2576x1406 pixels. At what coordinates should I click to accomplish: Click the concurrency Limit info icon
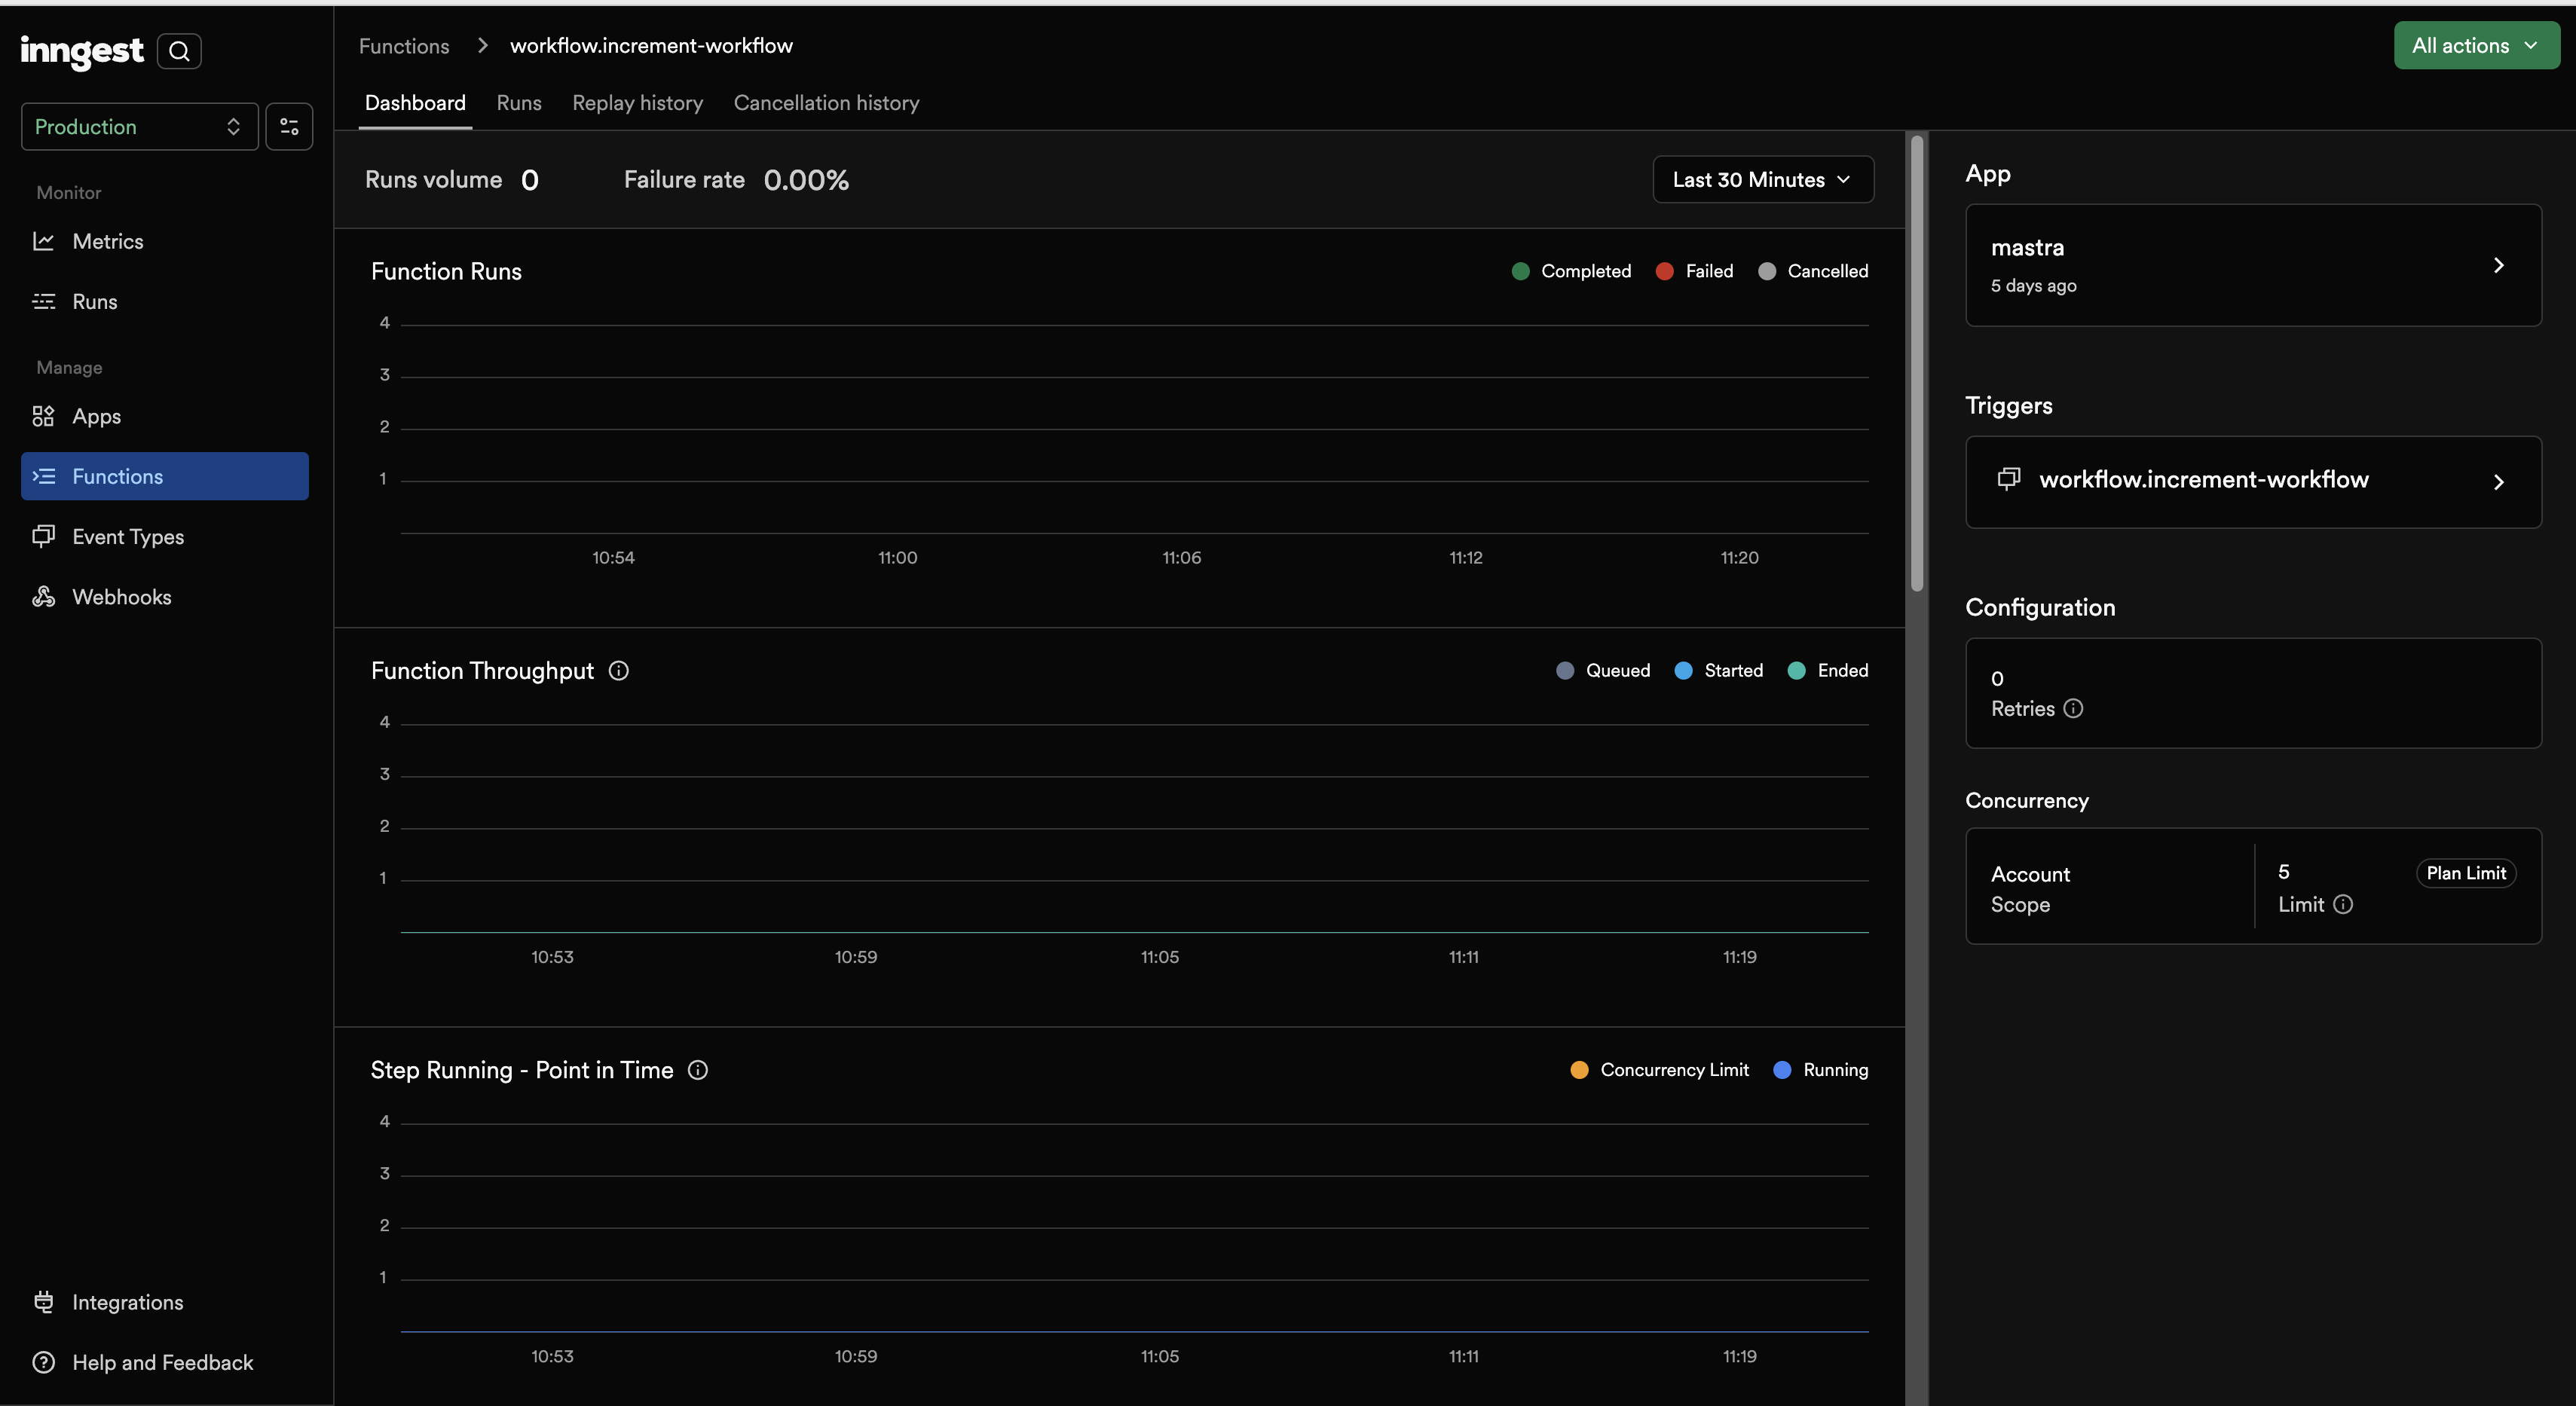(x=2343, y=904)
